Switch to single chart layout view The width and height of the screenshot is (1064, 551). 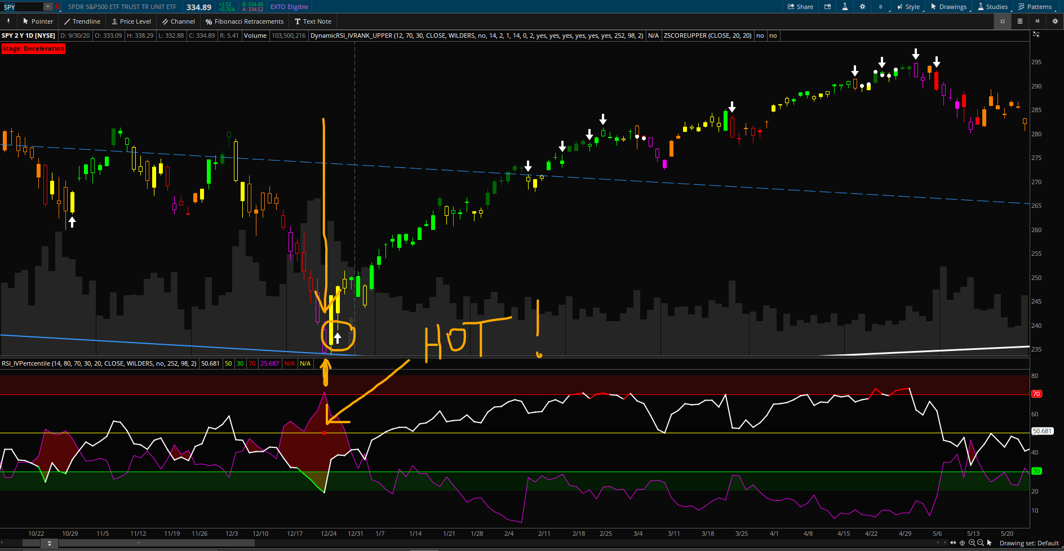tap(1002, 21)
